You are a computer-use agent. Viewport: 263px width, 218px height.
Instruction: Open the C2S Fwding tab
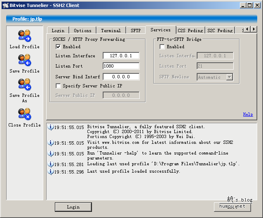190,30
